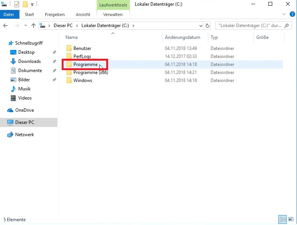This screenshot has width=297, height=225.
Task: Click the Properties icon in quick access toolbar
Action: click(17, 4)
